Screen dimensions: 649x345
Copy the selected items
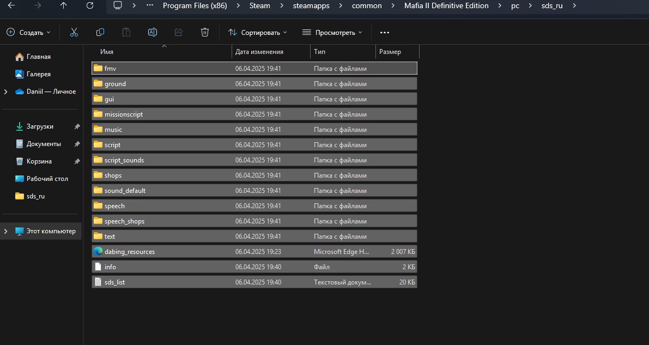[100, 32]
